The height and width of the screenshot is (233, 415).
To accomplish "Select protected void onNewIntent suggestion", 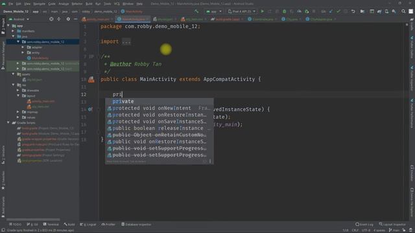I will click(x=160, y=108).
